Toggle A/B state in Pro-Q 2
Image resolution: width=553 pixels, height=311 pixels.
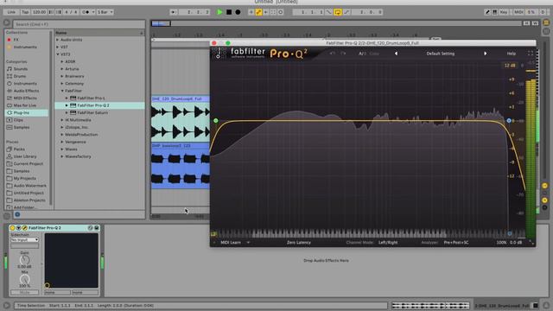pyautogui.click(x=362, y=54)
